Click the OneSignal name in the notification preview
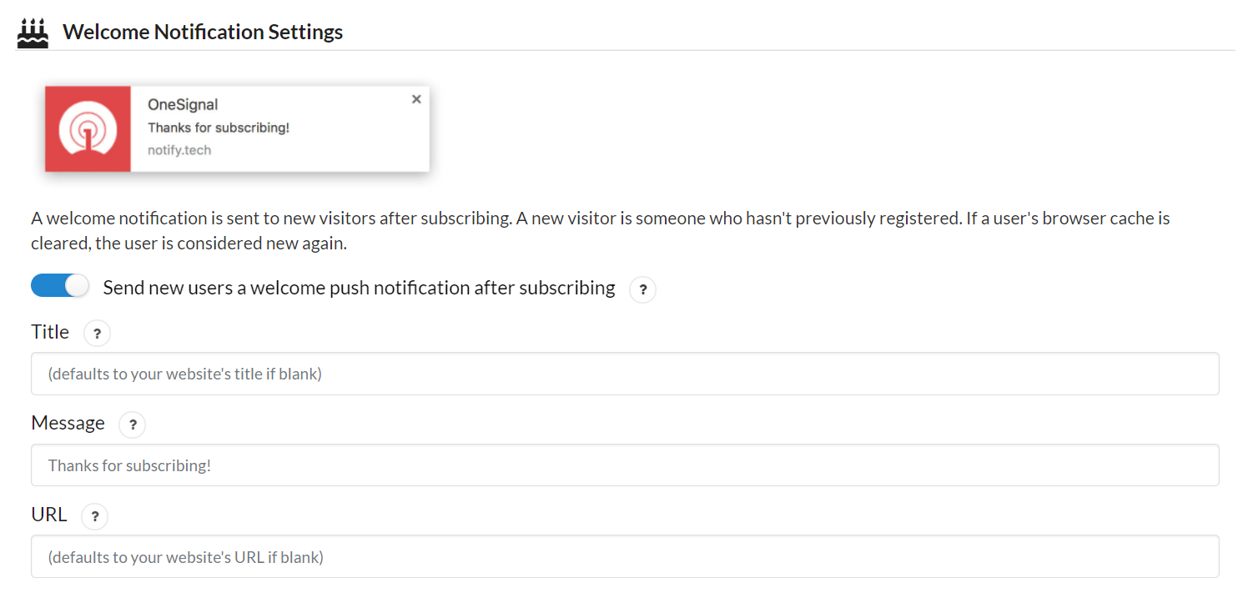The width and height of the screenshot is (1243, 603). 183,104
